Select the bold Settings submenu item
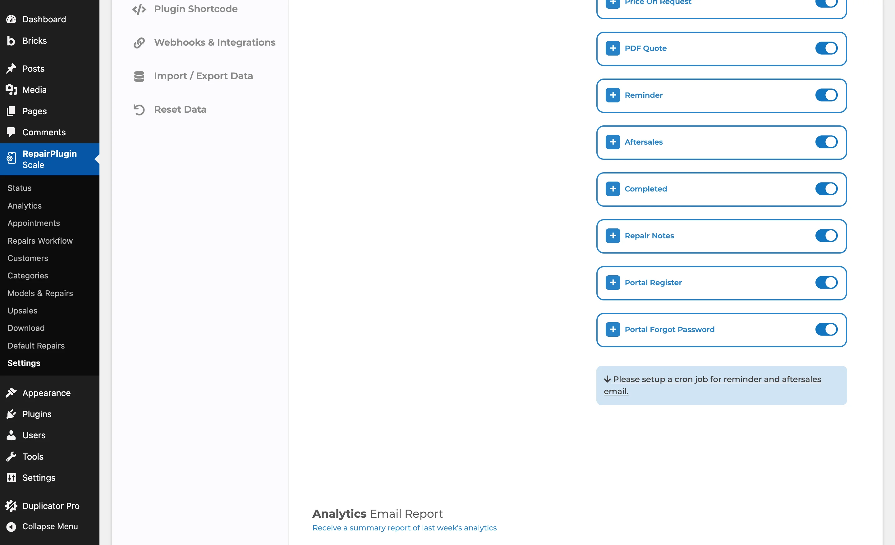The image size is (895, 545). pos(24,363)
